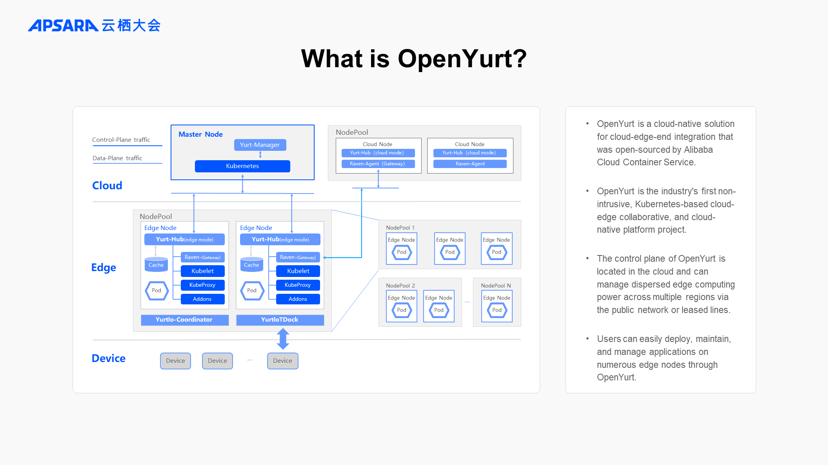Image resolution: width=828 pixels, height=465 pixels.
Task: Click bullet text starting "Users can easily deploy"
Action: click(664, 358)
